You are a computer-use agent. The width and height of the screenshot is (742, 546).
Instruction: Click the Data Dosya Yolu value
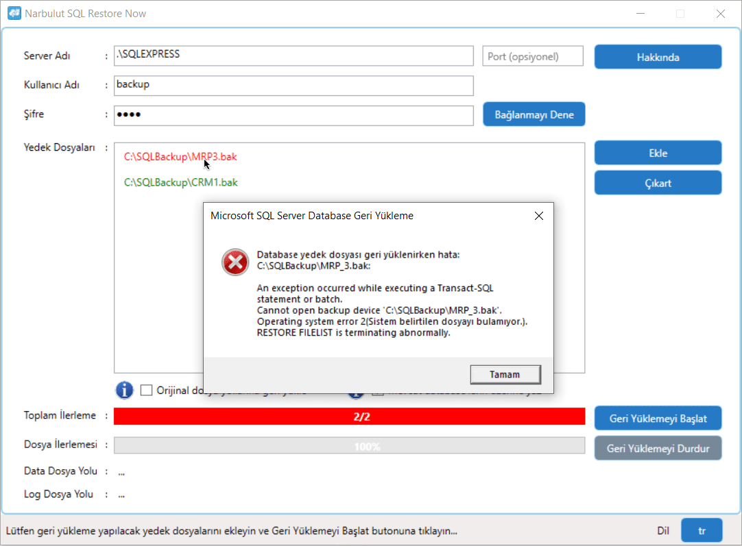pos(121,472)
